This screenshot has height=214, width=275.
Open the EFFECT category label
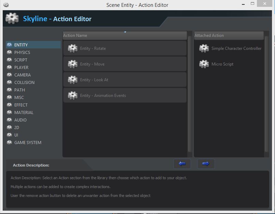(21, 105)
